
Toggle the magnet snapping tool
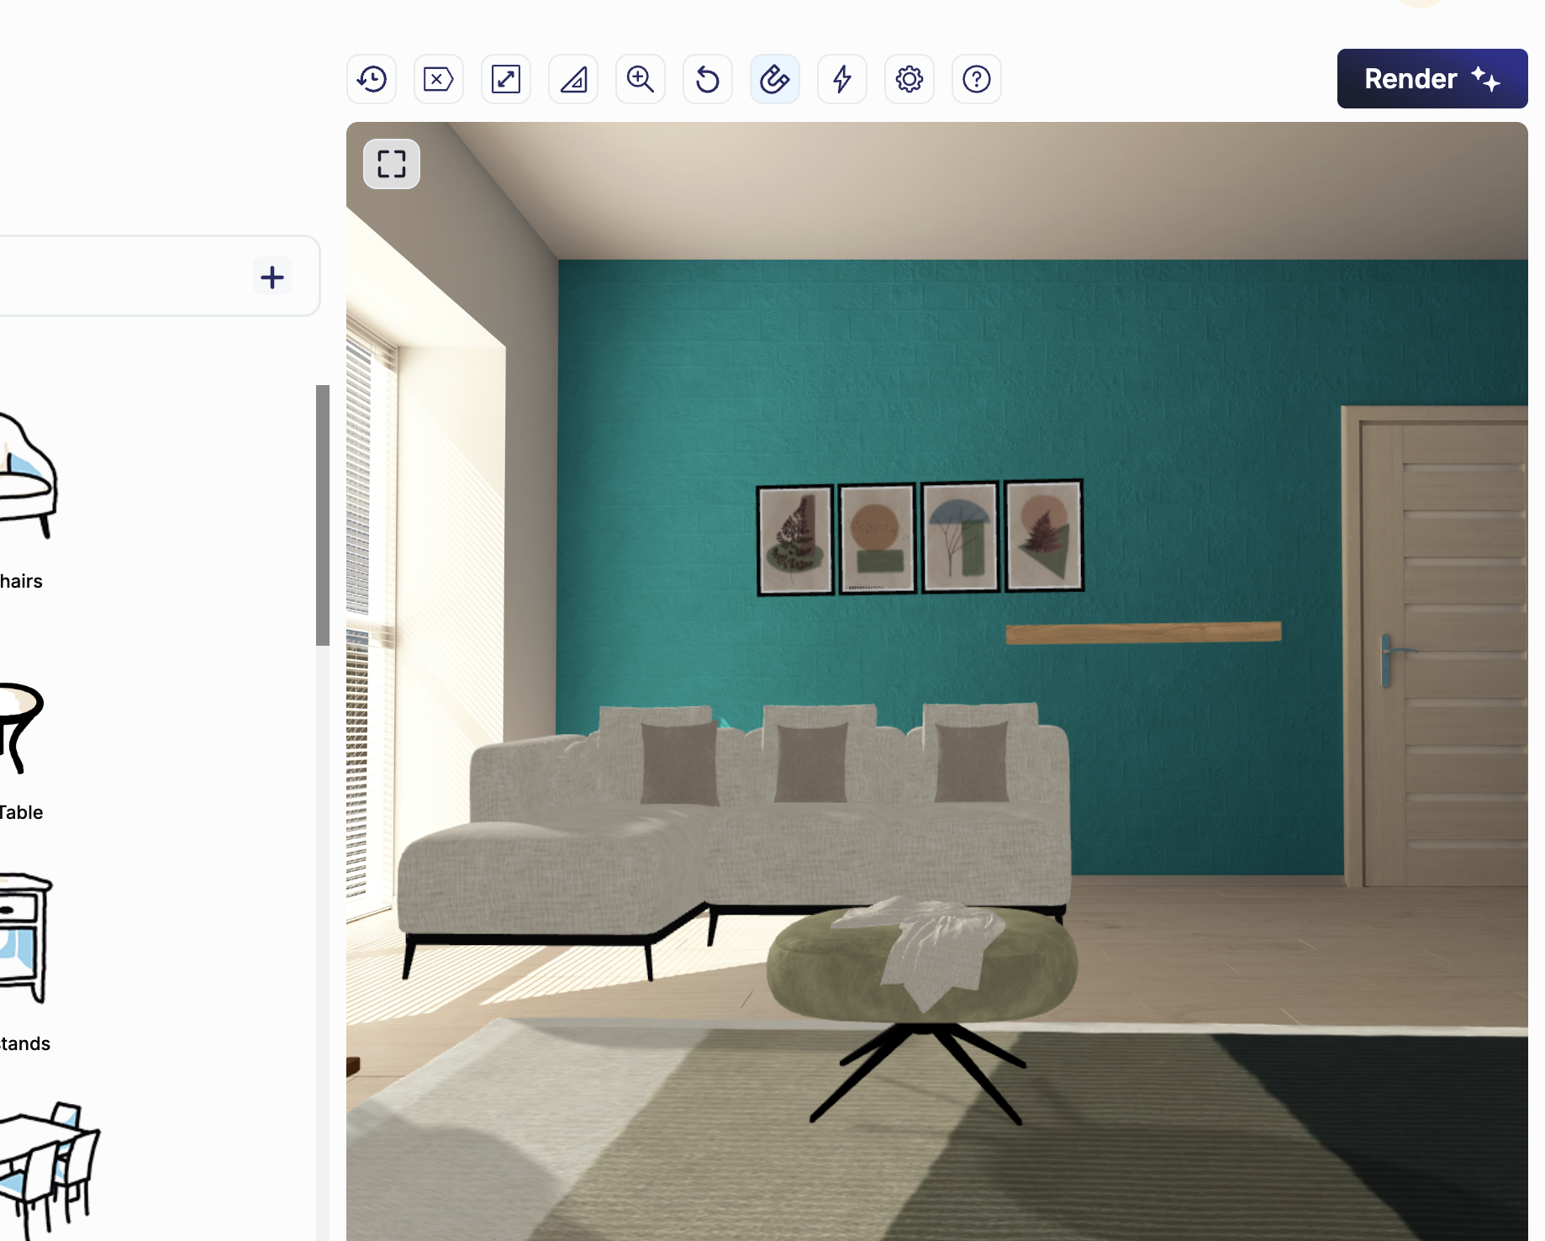(775, 79)
